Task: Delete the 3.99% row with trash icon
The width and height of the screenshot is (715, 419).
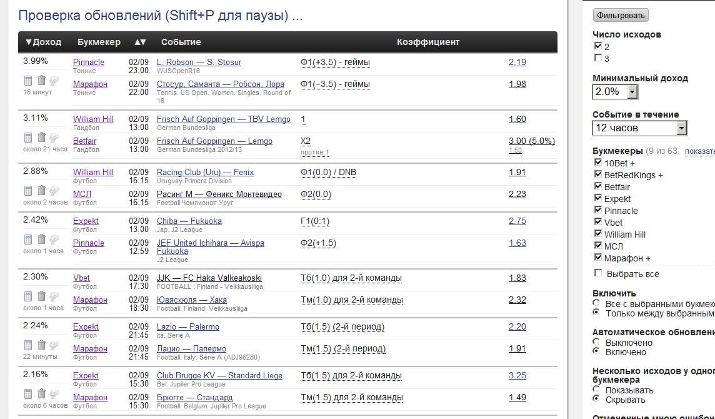Action: [x=41, y=80]
